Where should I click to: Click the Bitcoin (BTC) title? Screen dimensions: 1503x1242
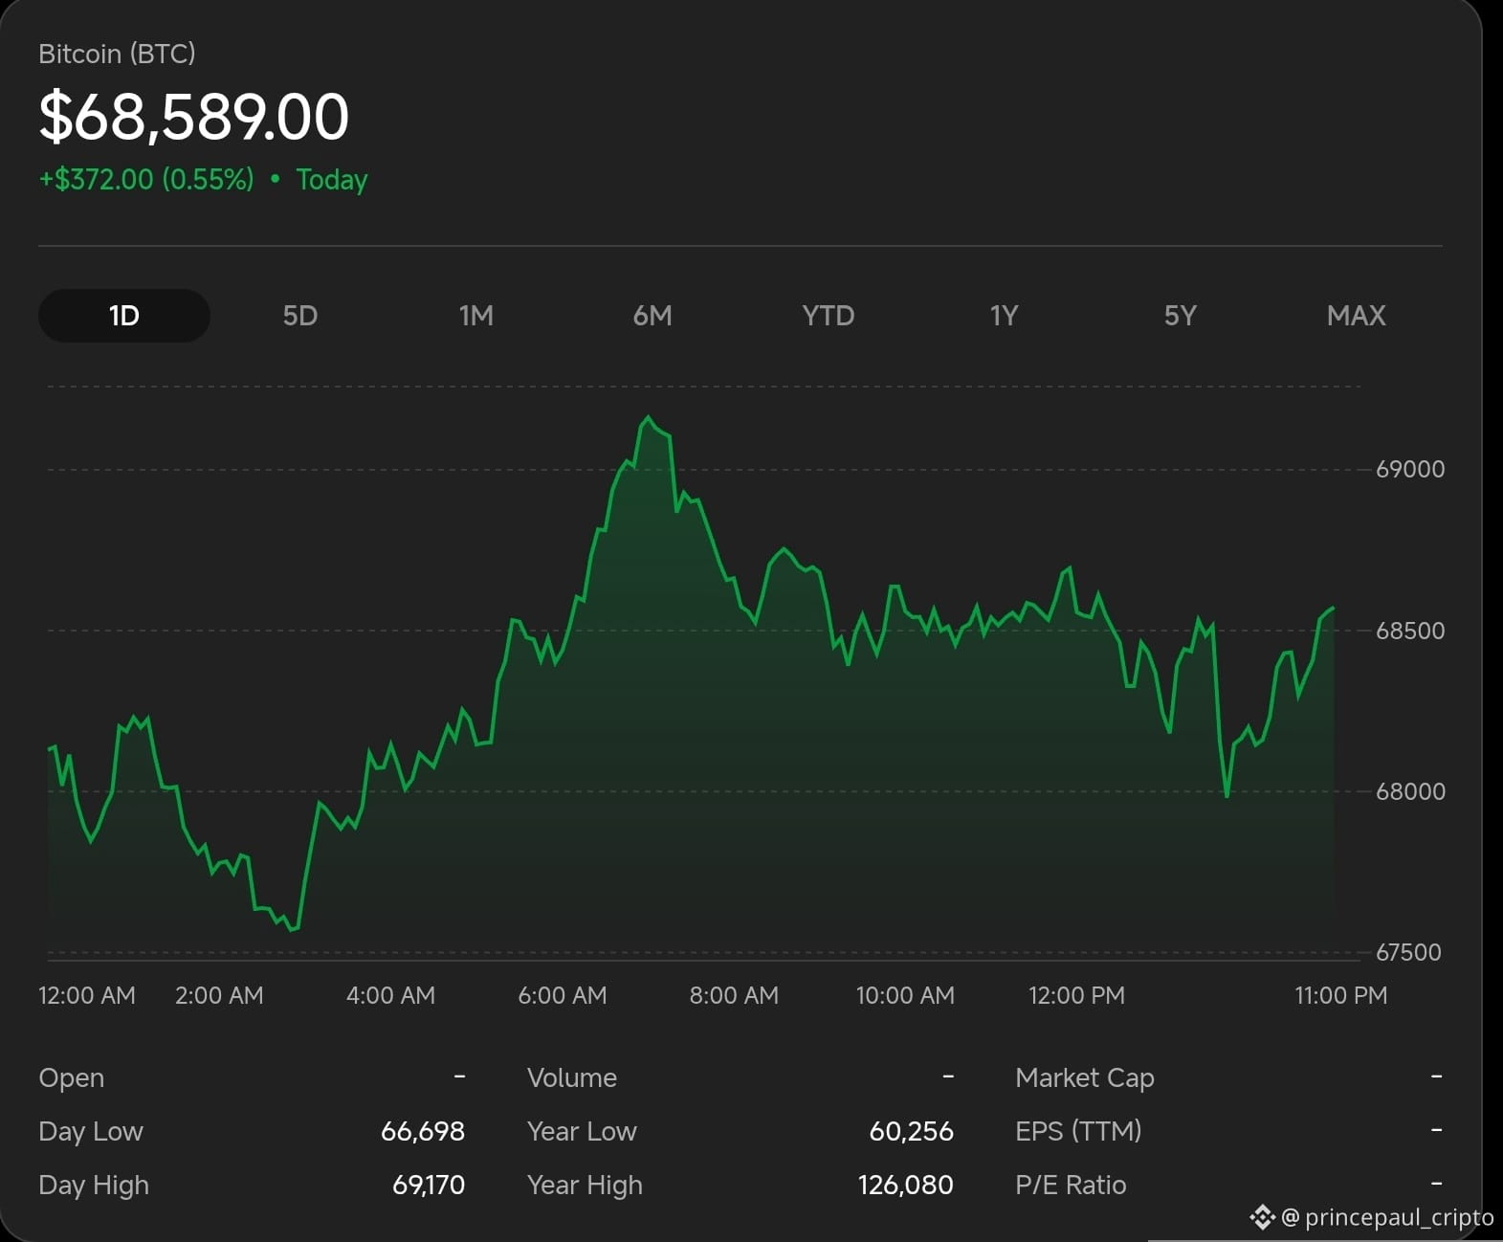click(x=117, y=54)
